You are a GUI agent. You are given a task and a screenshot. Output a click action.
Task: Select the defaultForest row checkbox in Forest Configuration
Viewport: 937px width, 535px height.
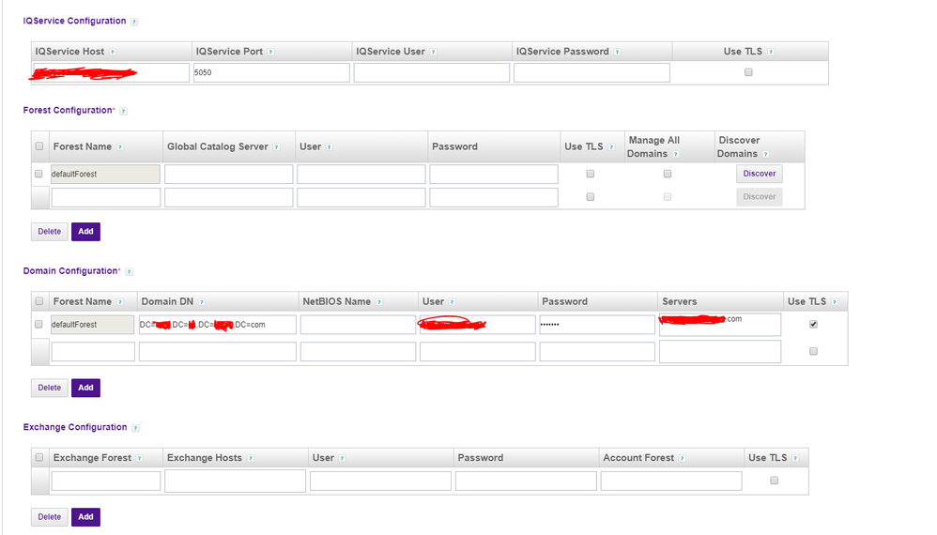click(x=38, y=174)
